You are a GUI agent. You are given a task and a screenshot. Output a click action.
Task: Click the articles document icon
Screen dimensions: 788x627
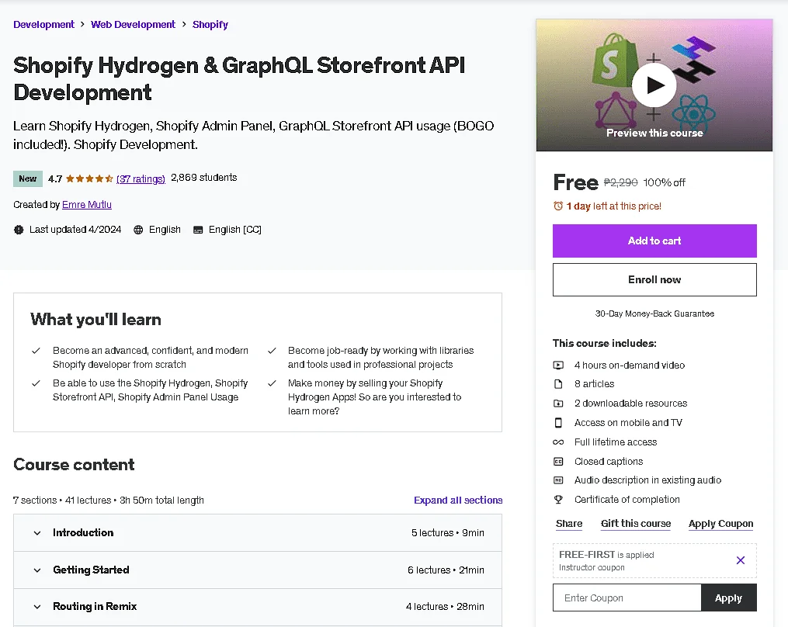tap(558, 384)
